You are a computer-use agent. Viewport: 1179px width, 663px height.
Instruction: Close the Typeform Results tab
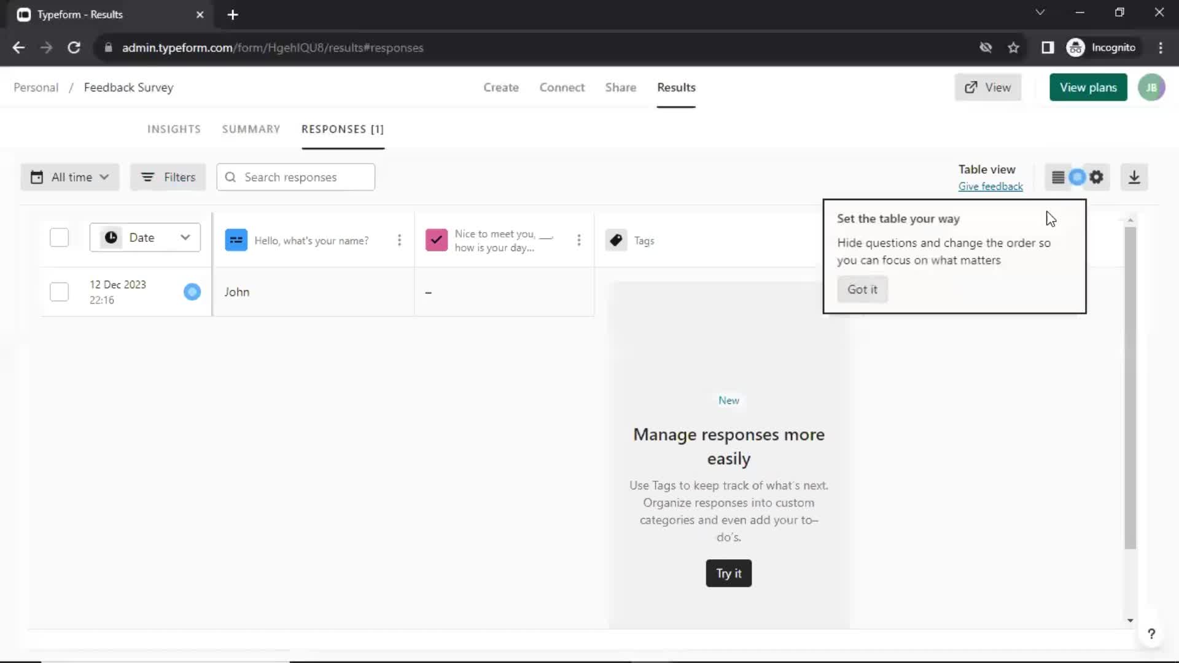coord(200,15)
